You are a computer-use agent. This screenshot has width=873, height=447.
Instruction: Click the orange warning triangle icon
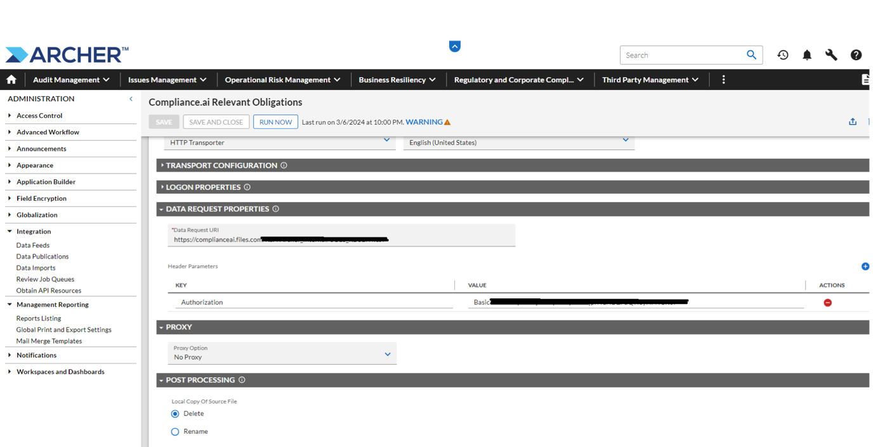447,122
